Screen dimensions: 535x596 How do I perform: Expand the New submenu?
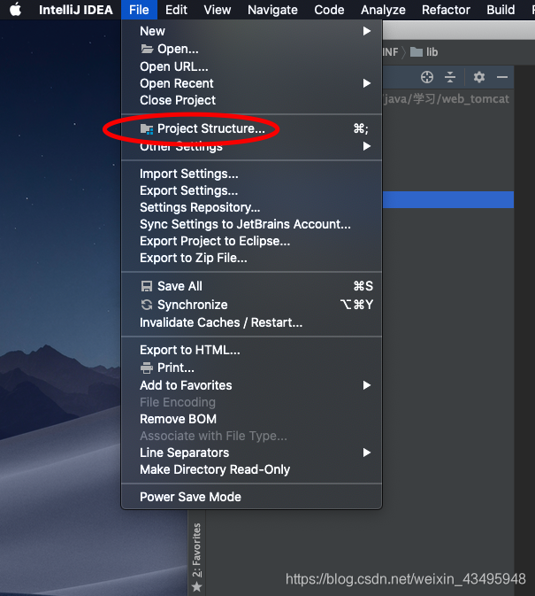coord(251,31)
